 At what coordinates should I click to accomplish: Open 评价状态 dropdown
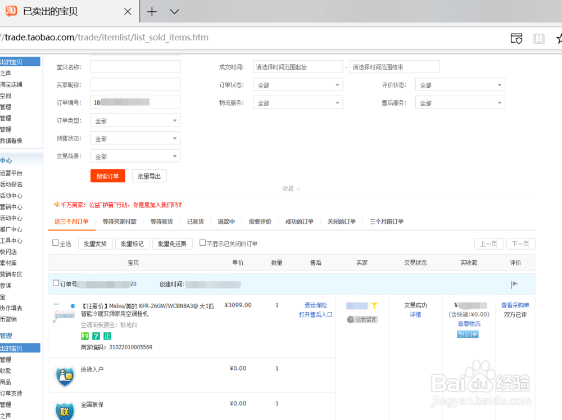click(460, 85)
